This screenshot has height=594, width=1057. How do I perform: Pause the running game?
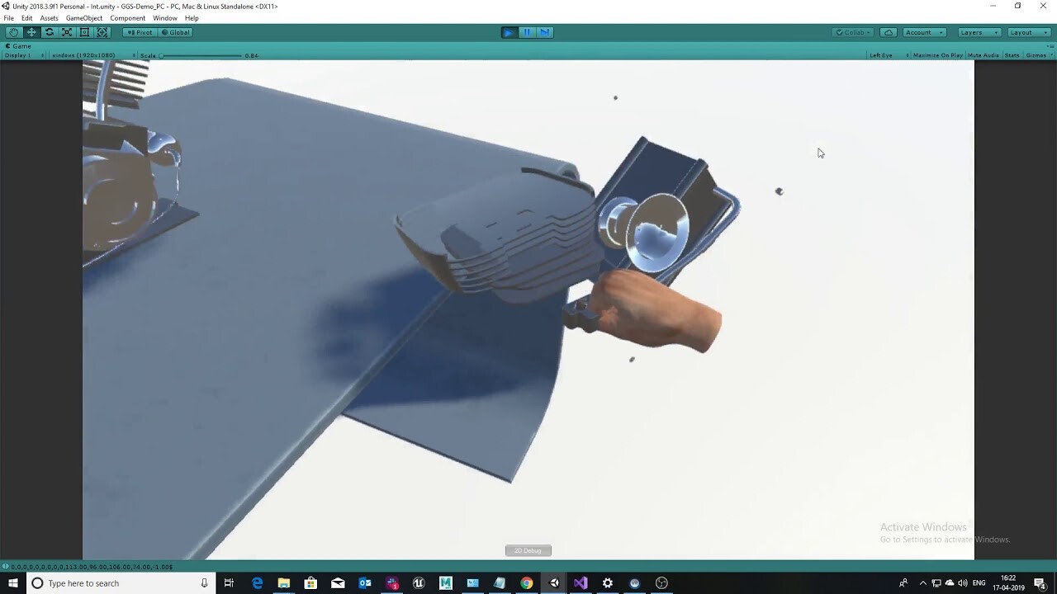pyautogui.click(x=526, y=31)
